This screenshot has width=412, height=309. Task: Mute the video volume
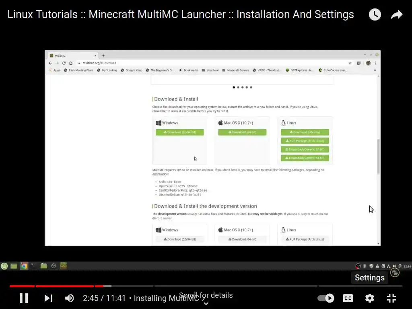click(70, 298)
